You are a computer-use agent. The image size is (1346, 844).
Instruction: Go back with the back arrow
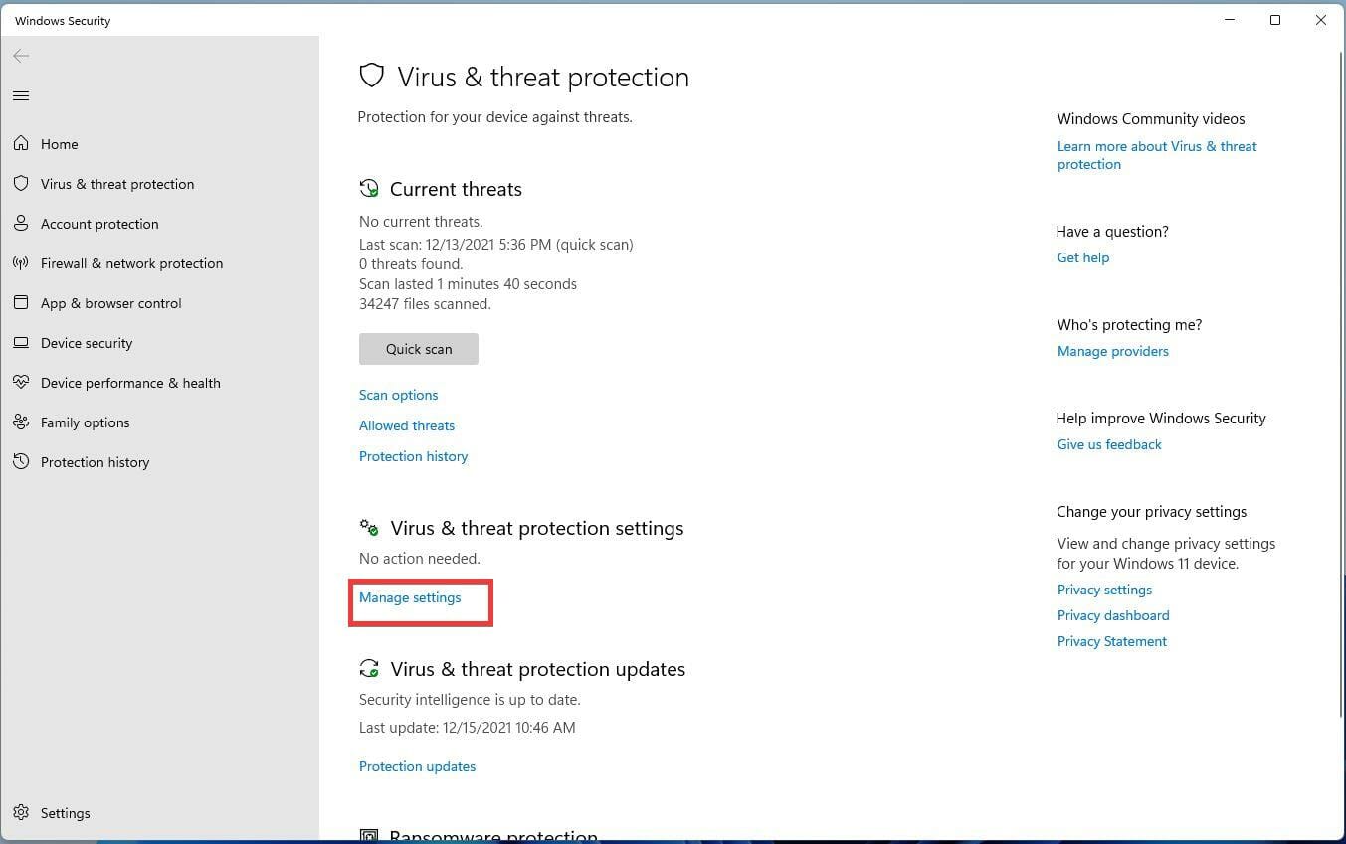point(21,56)
